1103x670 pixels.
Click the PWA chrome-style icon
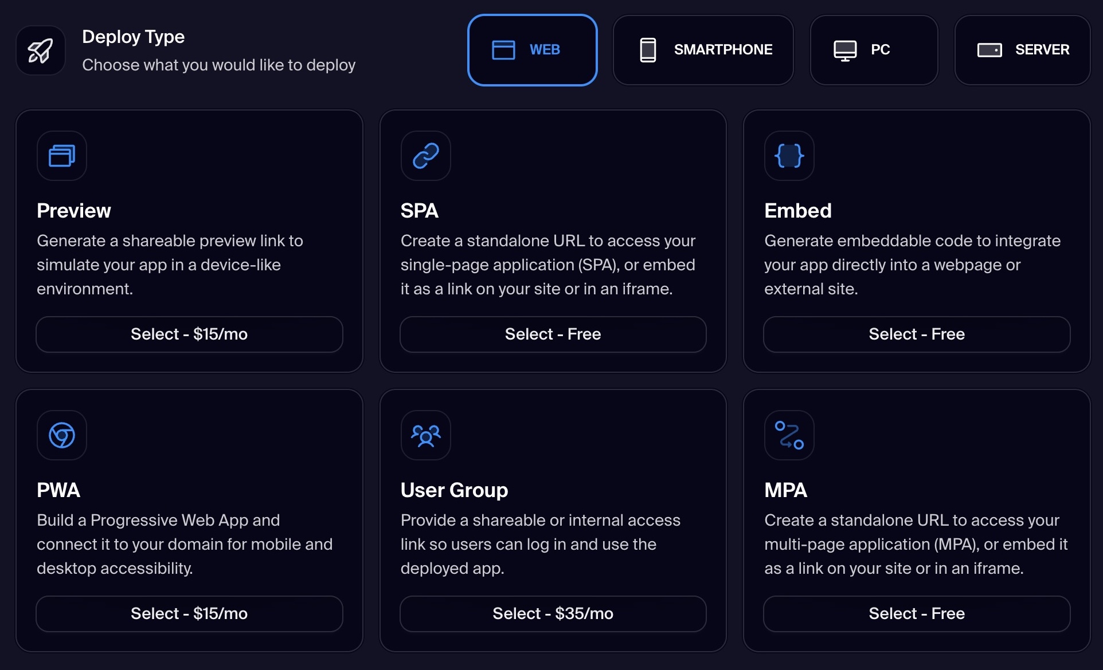[62, 435]
